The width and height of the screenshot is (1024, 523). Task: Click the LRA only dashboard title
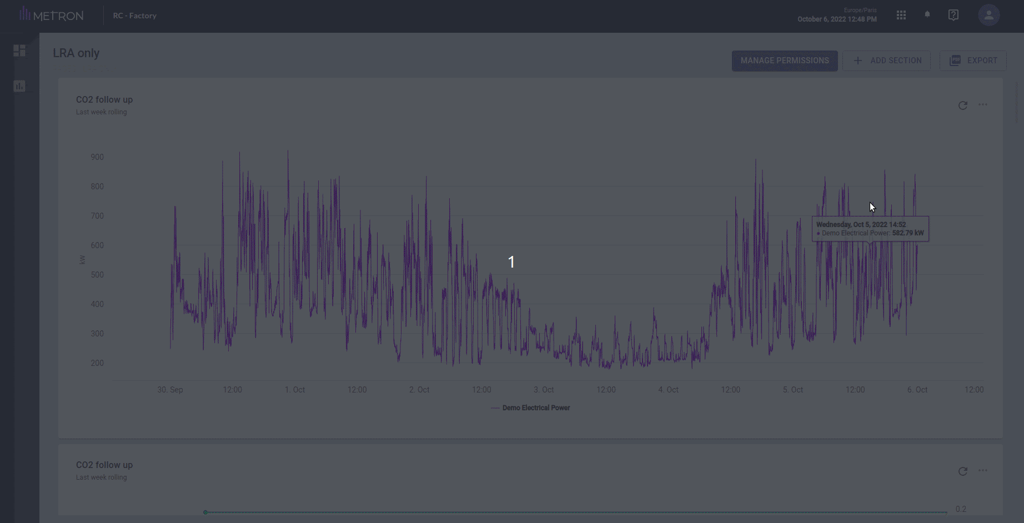(76, 53)
